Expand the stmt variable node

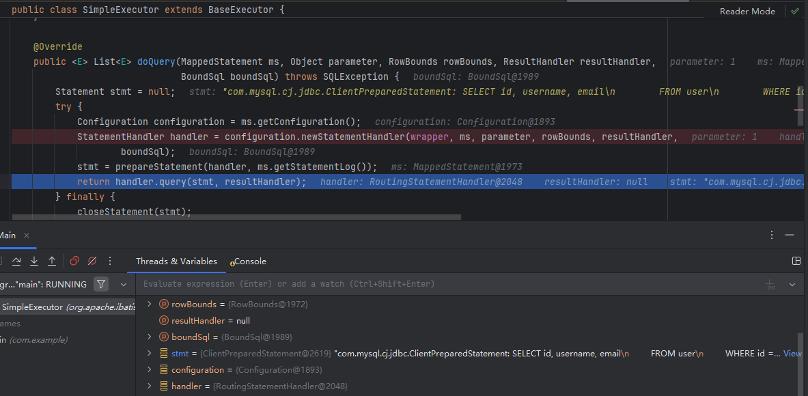pos(150,353)
